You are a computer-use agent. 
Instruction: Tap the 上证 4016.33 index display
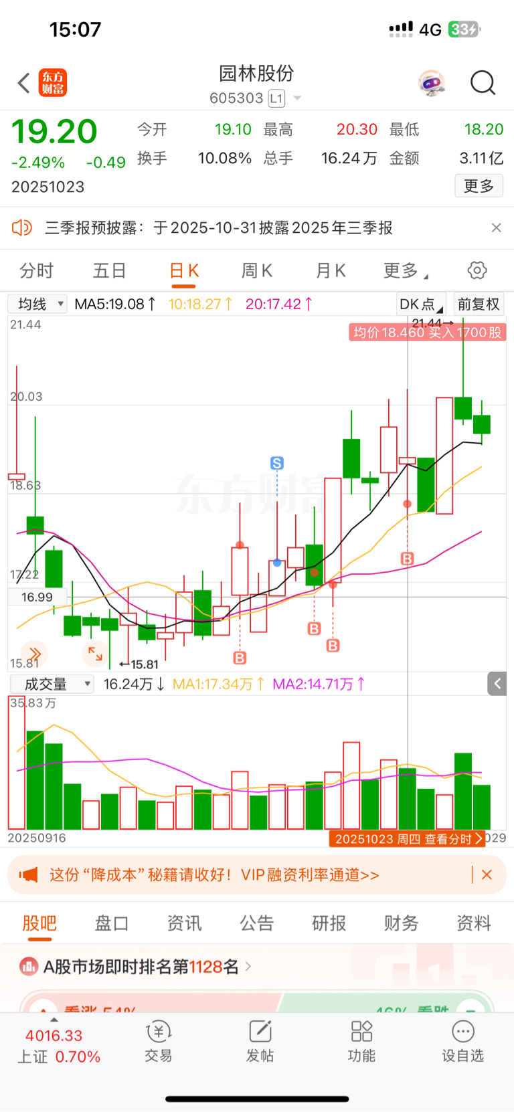[59, 1046]
